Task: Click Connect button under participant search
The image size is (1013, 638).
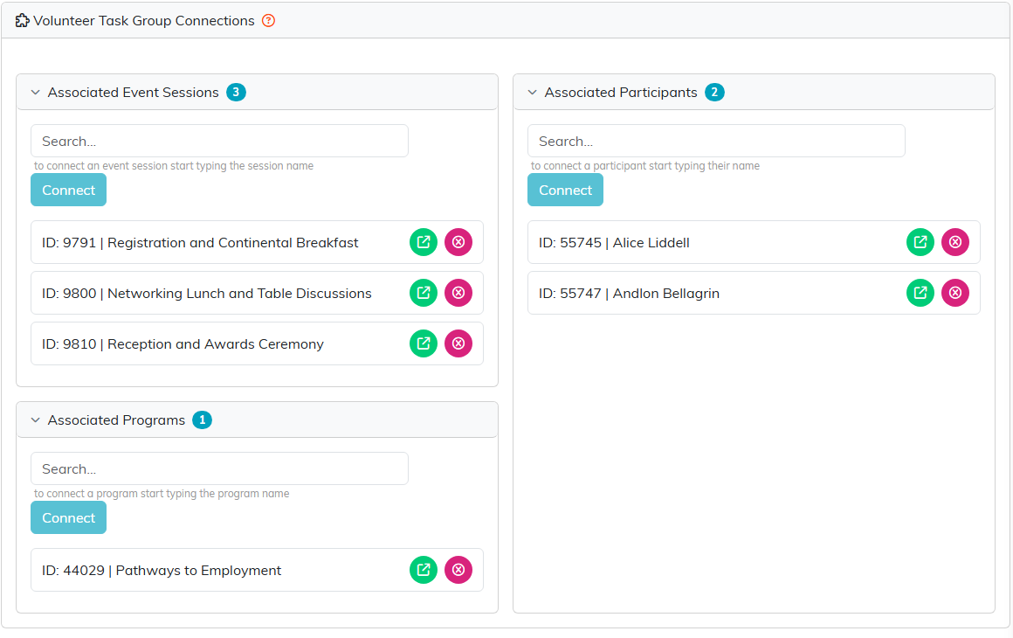Action: [565, 190]
